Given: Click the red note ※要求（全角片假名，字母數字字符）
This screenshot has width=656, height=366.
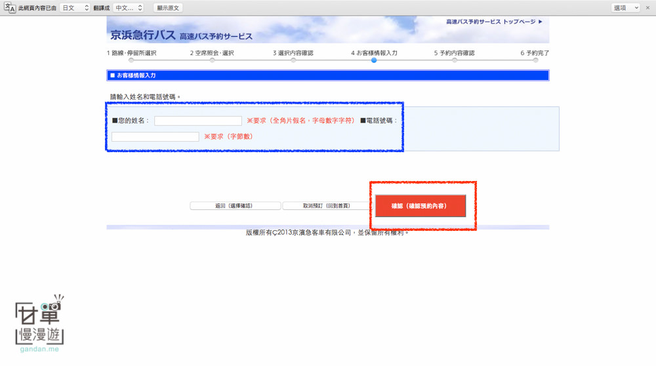Looking at the screenshot, I should point(301,121).
